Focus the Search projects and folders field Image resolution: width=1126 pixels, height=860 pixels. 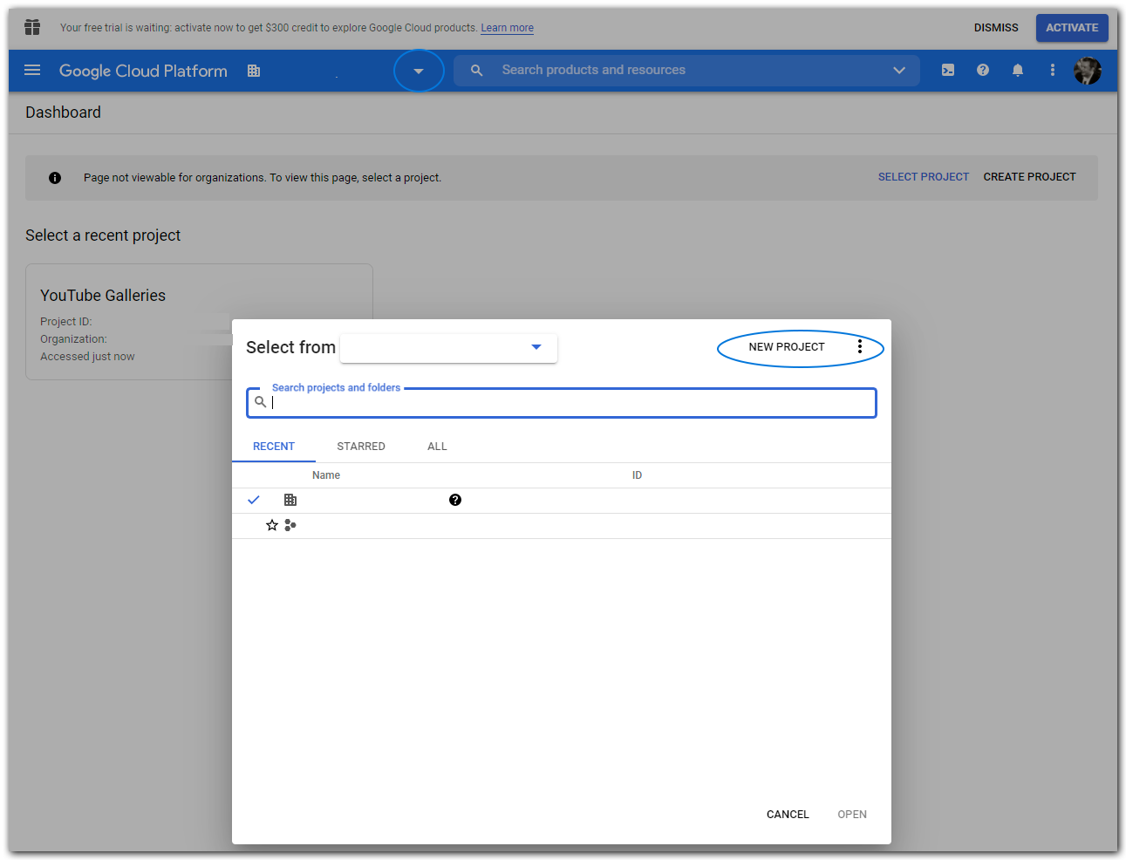pos(567,403)
